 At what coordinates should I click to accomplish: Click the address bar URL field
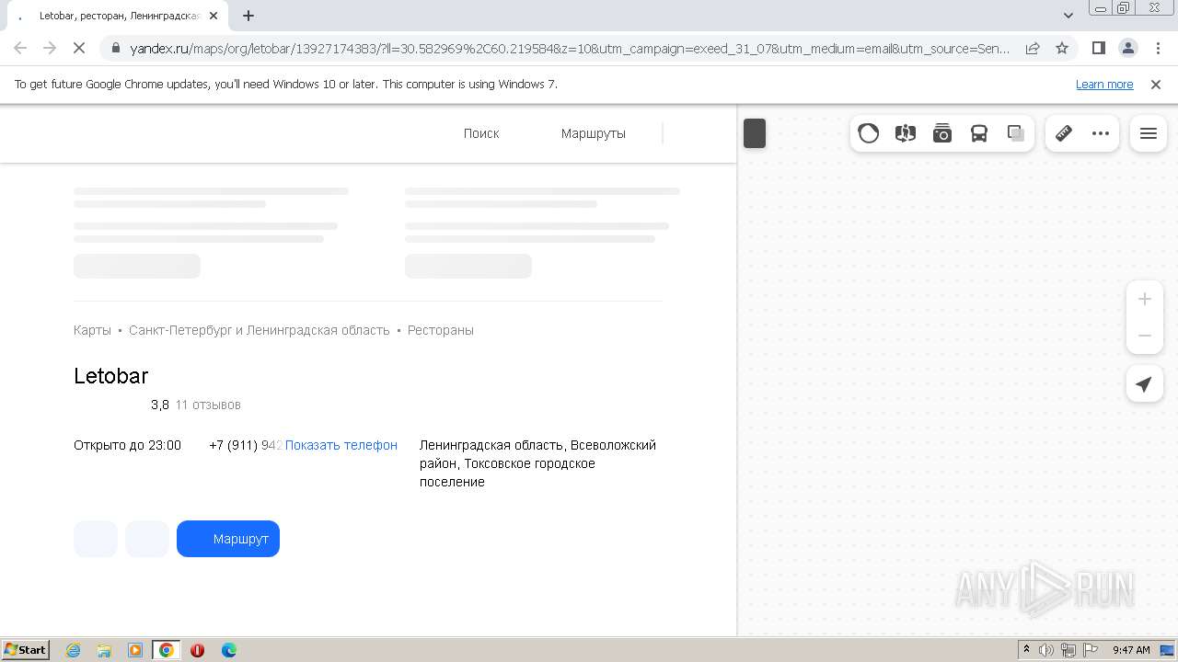569,48
